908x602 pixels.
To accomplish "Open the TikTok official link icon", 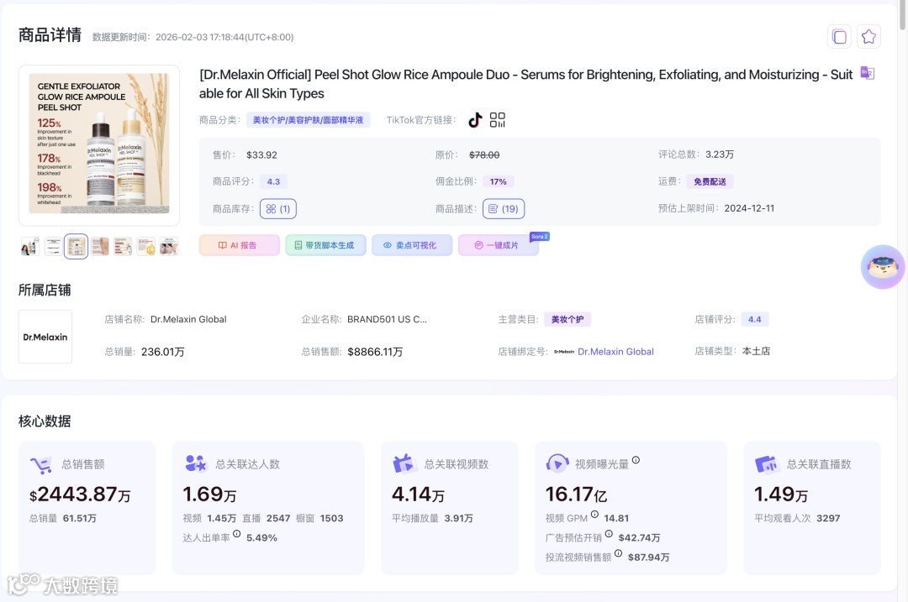I will (x=475, y=120).
